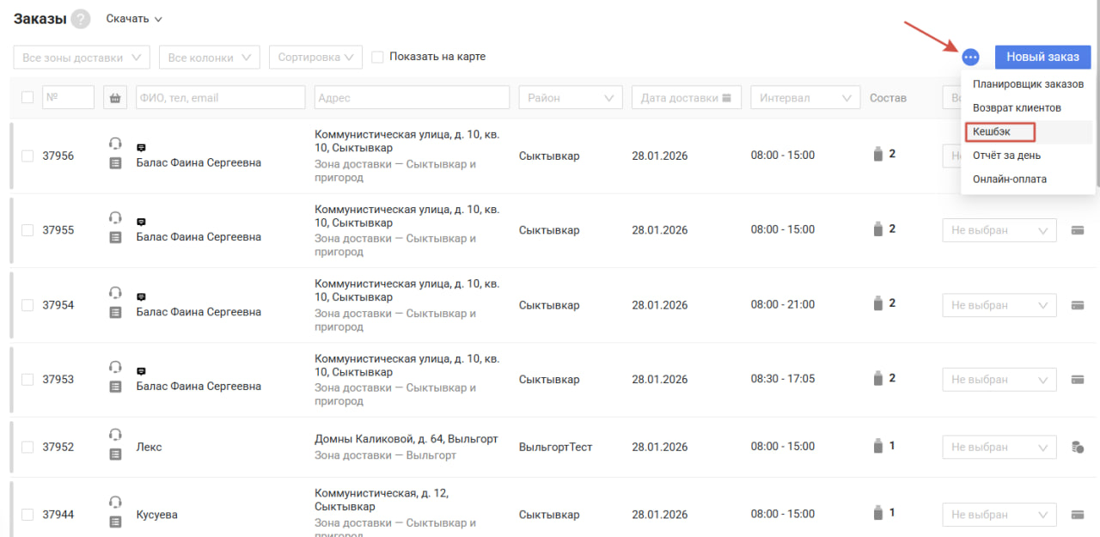
Task: Choose Планировщик заказов menu item
Action: [1028, 84]
